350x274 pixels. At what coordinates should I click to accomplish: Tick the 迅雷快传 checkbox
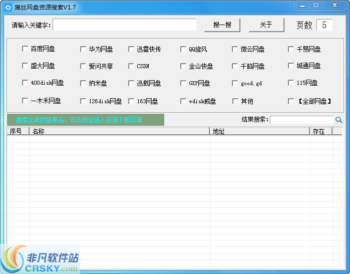tap(131, 49)
